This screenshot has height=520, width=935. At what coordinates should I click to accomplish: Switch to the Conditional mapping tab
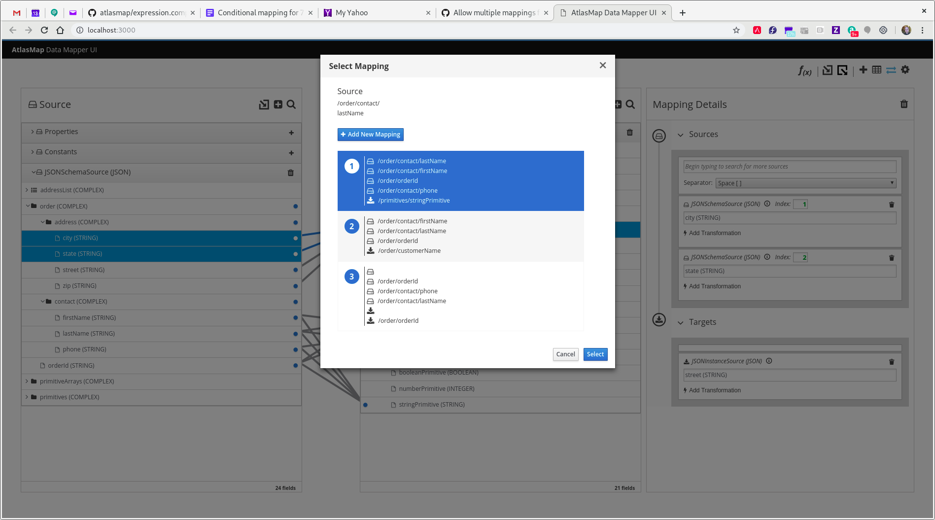(x=256, y=12)
